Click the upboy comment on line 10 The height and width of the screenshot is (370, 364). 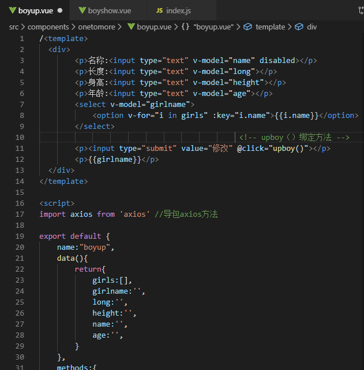[x=294, y=137]
